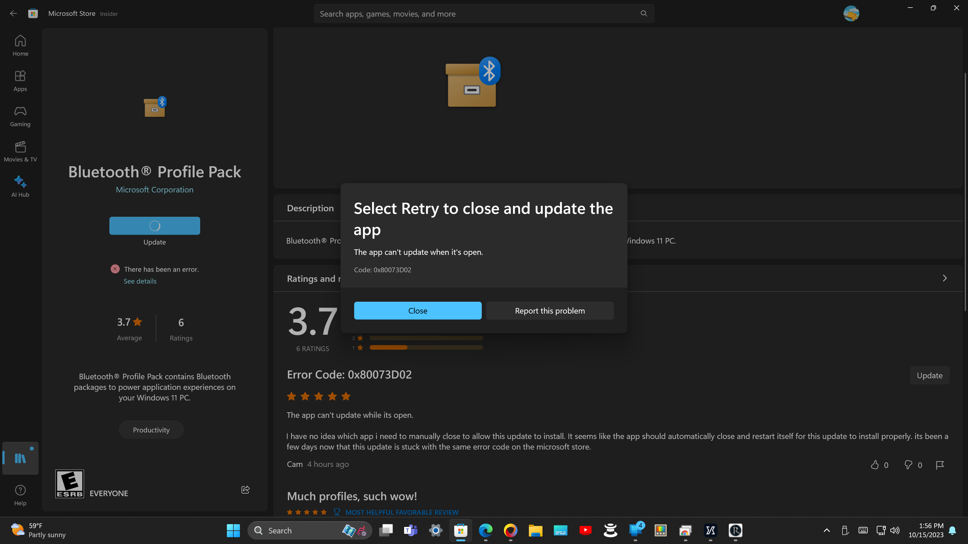Show hidden taskbar icons
Screen dimensions: 968x544
coord(827,530)
